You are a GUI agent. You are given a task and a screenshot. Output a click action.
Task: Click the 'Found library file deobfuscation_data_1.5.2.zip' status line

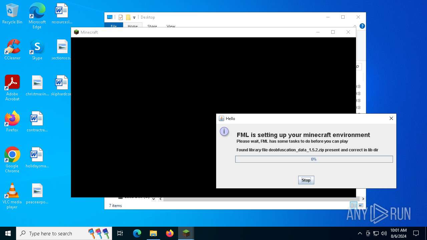tap(307, 150)
